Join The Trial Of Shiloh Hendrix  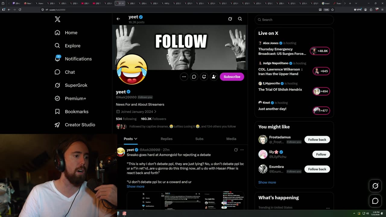[x=280, y=90]
